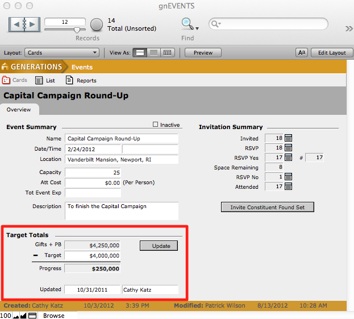Click the Generations home icon
The height and width of the screenshot is (319, 354).
click(6, 67)
